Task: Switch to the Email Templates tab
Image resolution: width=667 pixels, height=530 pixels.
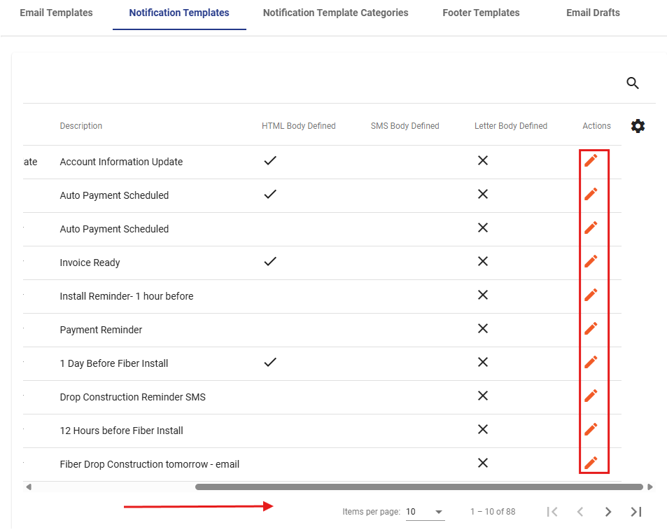Action: tap(56, 13)
